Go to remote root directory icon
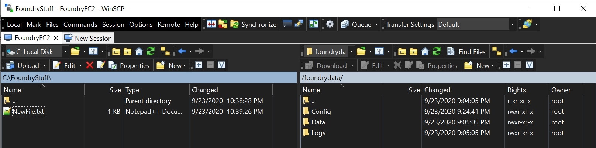The image size is (596, 148). coord(413,51)
